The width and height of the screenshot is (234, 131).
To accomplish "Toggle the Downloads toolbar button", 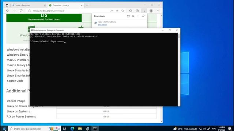I will coord(144,11).
